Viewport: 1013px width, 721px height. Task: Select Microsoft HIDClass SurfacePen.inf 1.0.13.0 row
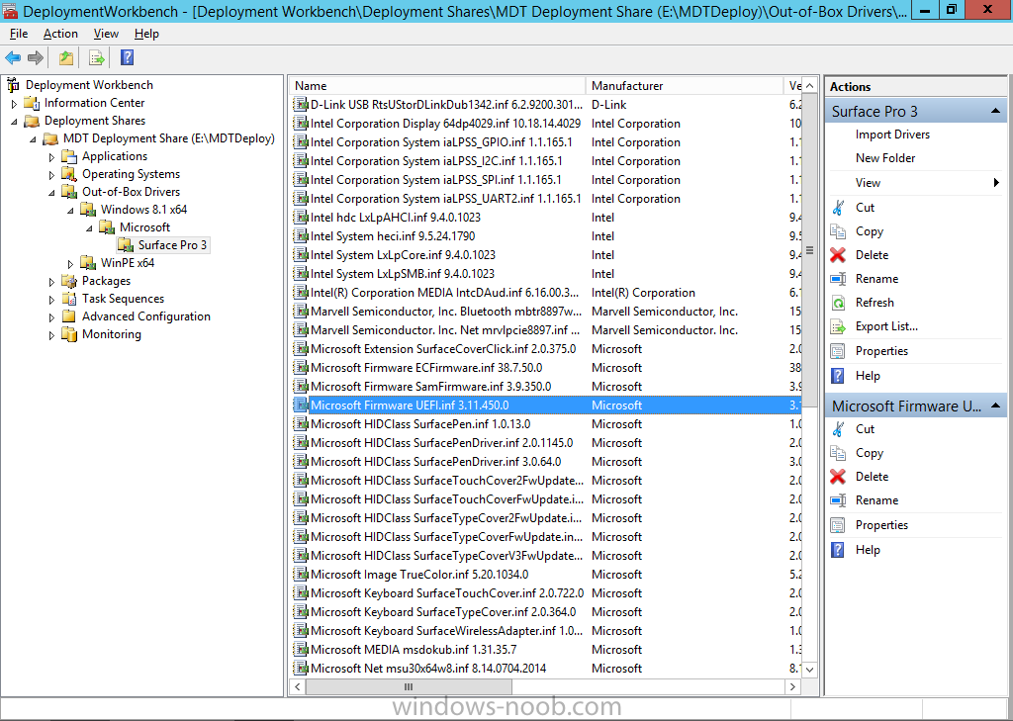pyautogui.click(x=546, y=424)
